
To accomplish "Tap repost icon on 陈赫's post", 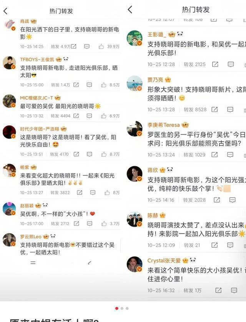I will tap(214, 245).
